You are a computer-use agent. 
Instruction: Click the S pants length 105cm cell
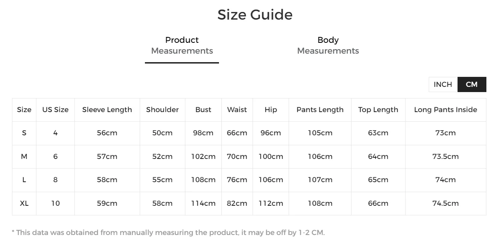320,133
